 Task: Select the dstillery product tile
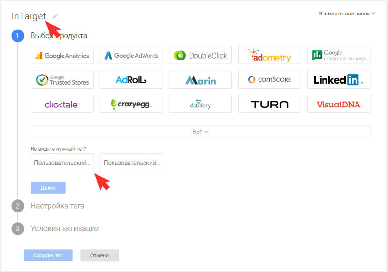[200, 104]
